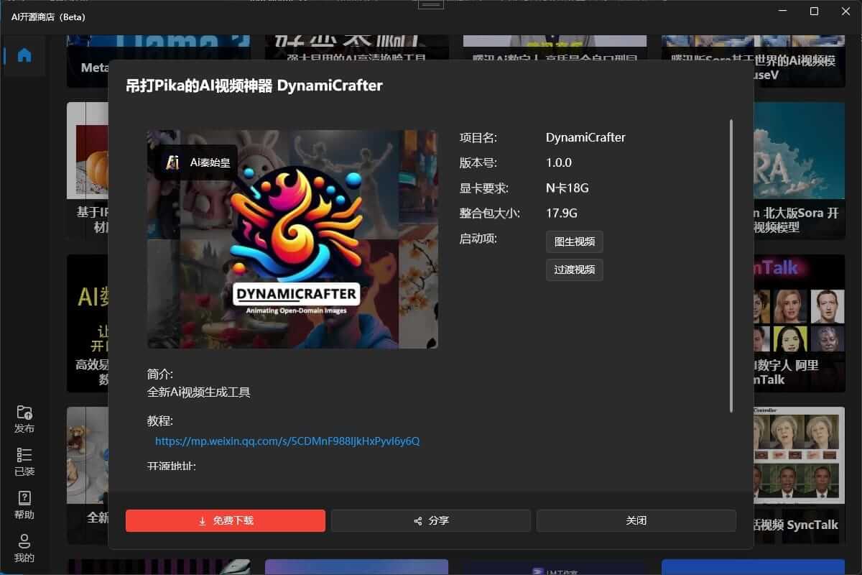This screenshot has width=862, height=575.
Task: Open the mp.weixin.qq.com tutorial link
Action: point(287,441)
